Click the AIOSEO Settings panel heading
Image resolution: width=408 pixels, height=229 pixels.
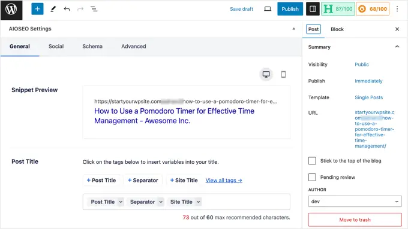30,29
